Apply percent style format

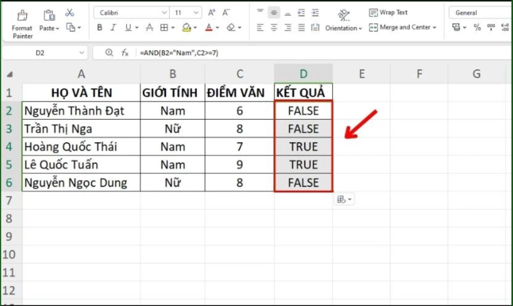click(477, 28)
